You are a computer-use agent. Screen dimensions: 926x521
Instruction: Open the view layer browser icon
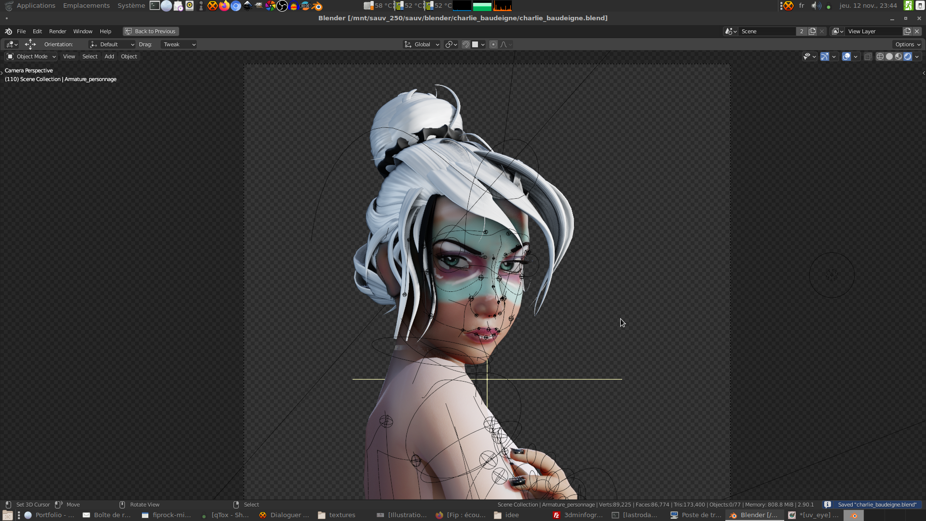pyautogui.click(x=838, y=31)
